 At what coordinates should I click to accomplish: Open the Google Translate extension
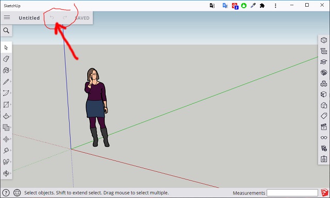225,6
